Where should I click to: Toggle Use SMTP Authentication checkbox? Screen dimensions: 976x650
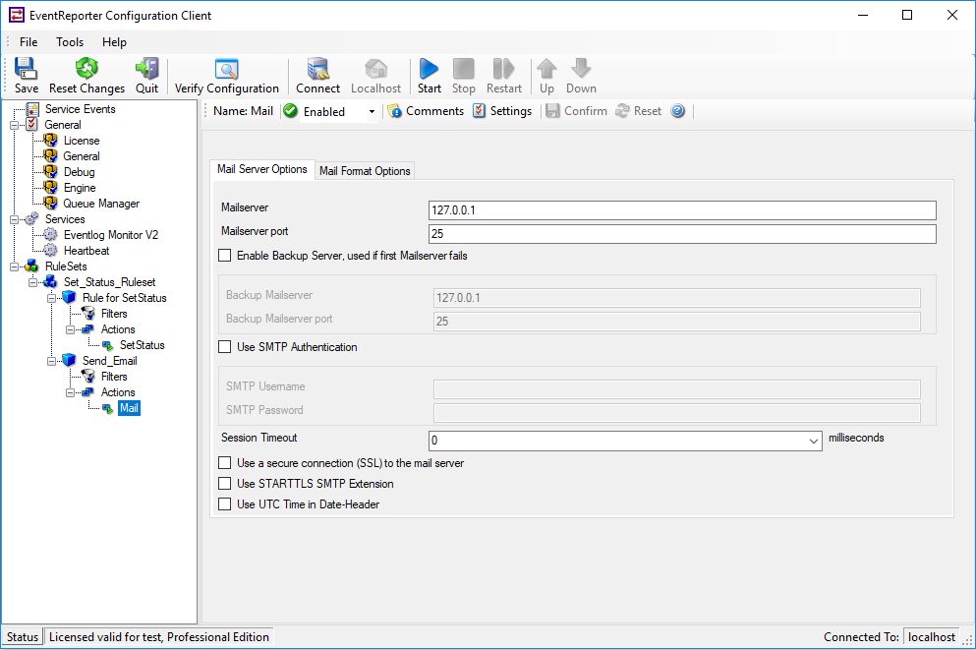pos(225,347)
